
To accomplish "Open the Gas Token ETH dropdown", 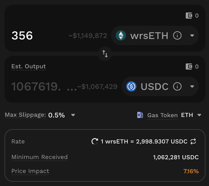I will [x=199, y=115].
